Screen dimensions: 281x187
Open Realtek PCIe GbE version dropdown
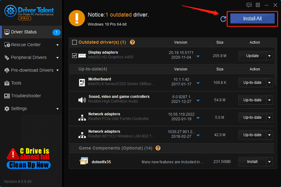[x=198, y=118]
